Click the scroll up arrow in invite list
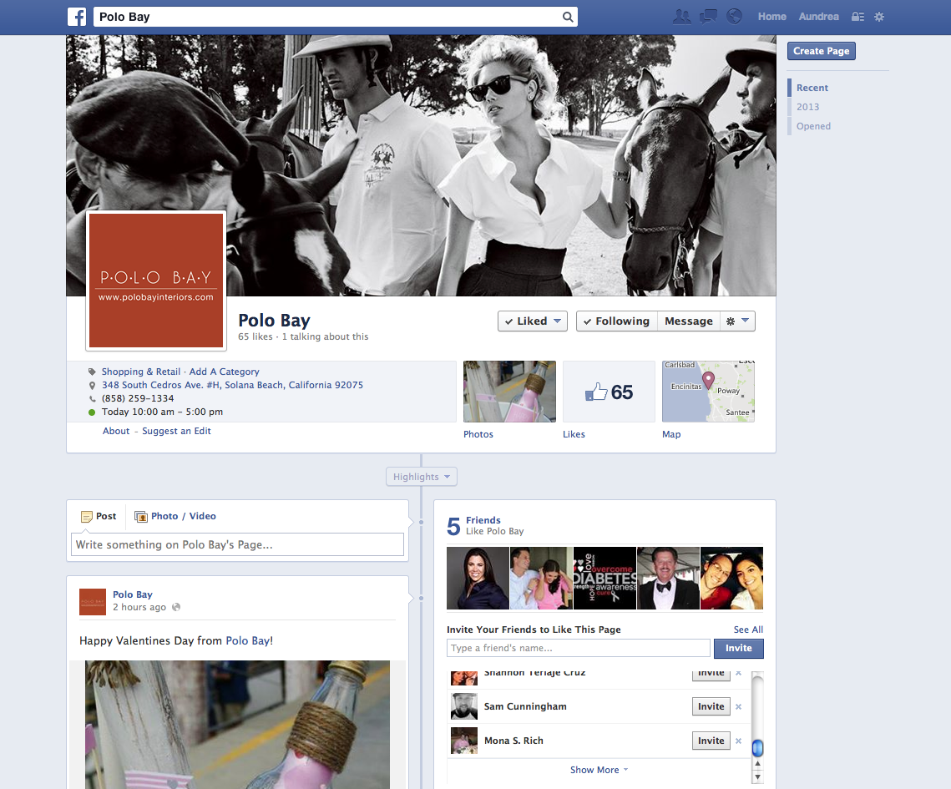This screenshot has width=951, height=789. pyautogui.click(x=757, y=763)
